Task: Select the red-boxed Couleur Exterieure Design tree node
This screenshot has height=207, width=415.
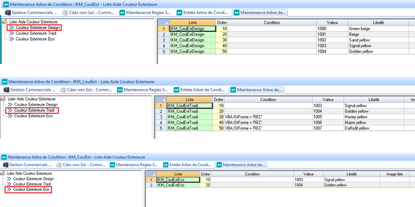Action: click(x=37, y=28)
